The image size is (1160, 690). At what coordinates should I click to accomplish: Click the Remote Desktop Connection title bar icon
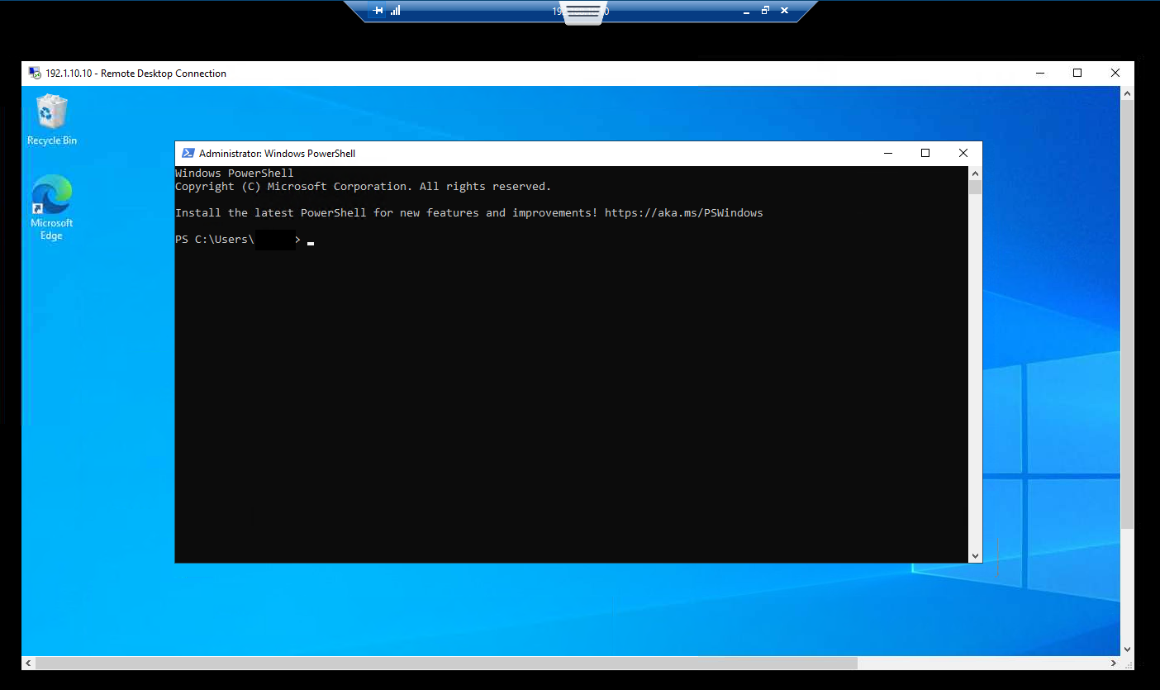(x=35, y=73)
